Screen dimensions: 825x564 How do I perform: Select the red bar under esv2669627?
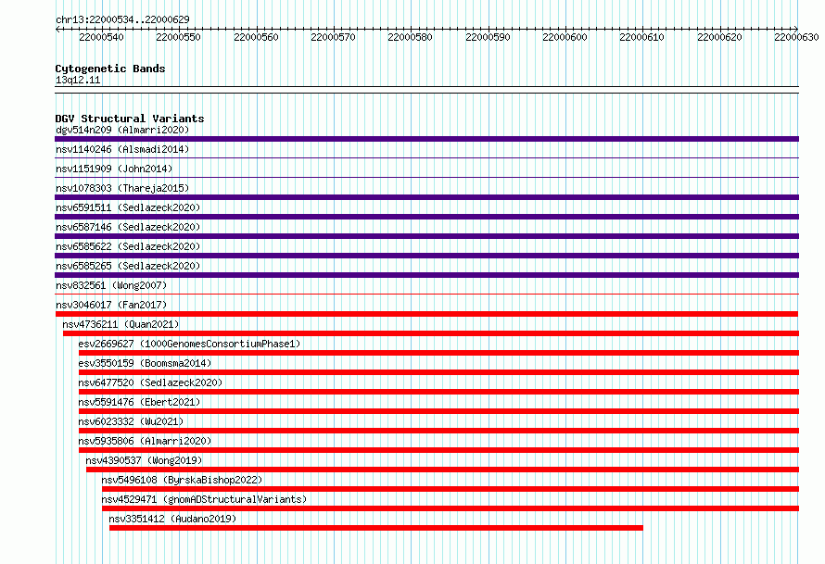point(438,353)
